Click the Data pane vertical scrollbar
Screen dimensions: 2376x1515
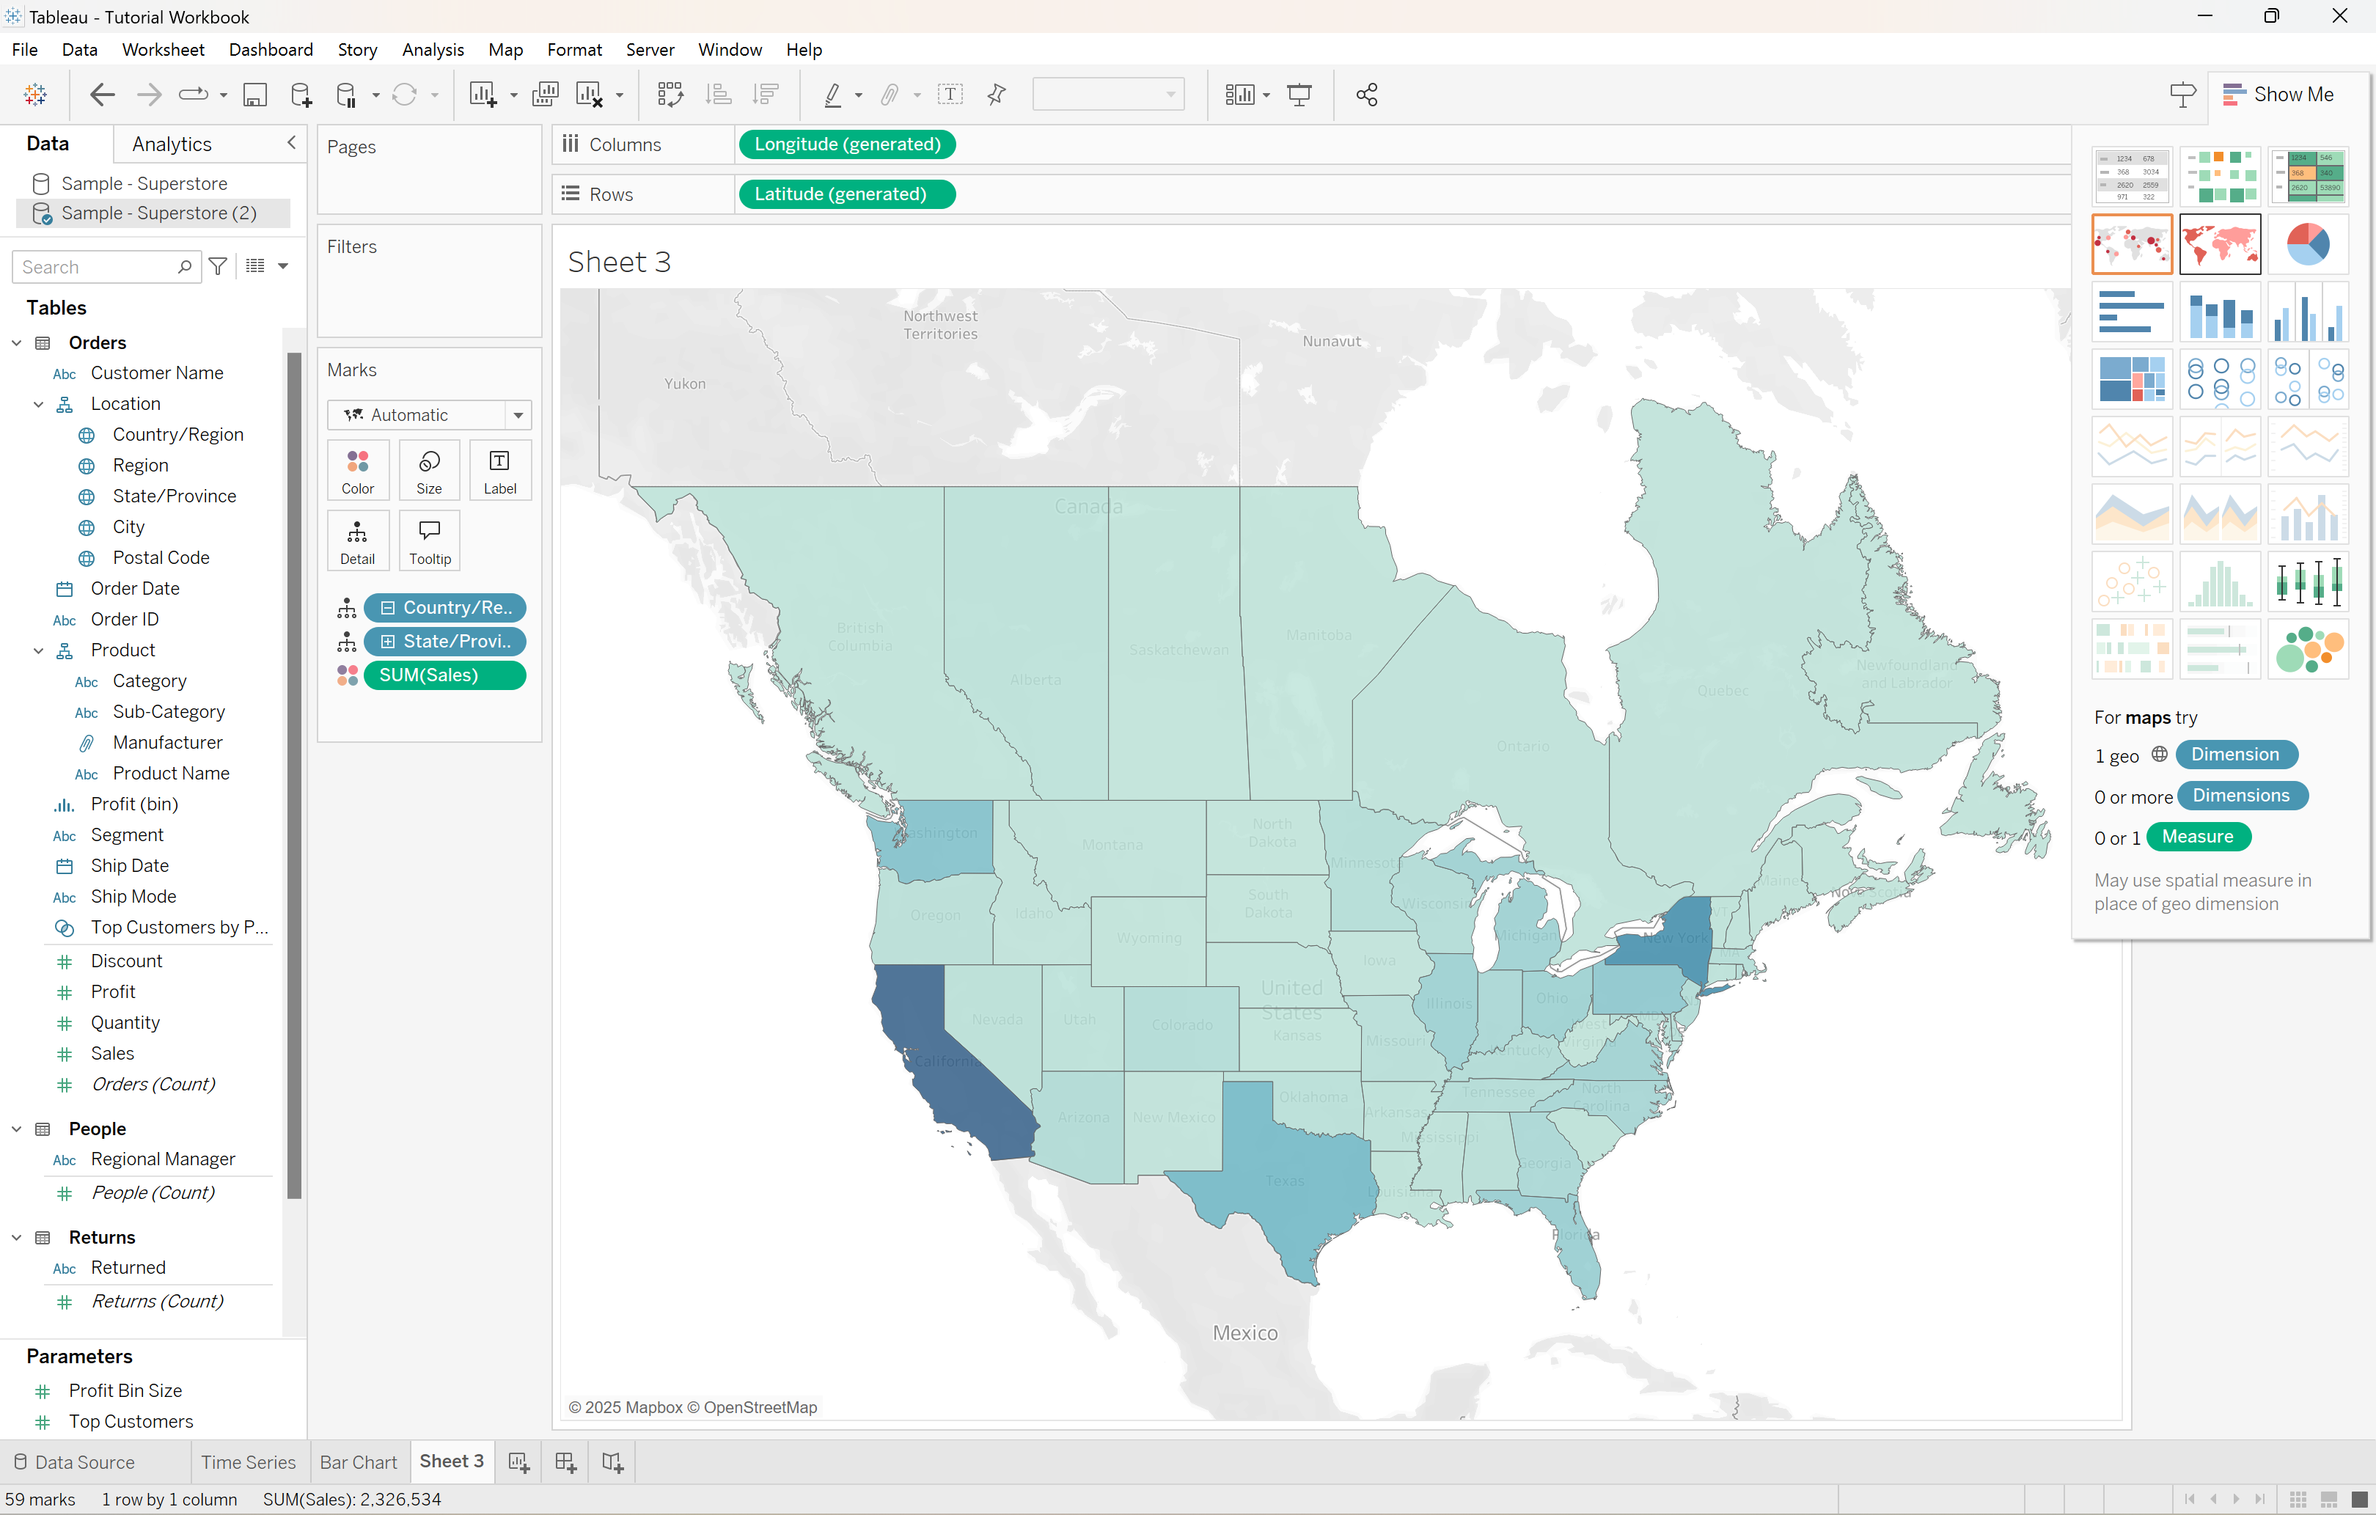coord(294,775)
